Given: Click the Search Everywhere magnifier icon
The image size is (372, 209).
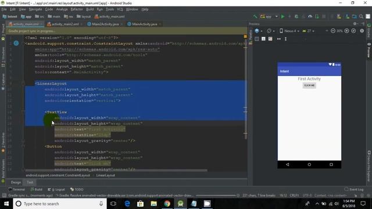Looking at the screenshot, I should coord(361,17).
